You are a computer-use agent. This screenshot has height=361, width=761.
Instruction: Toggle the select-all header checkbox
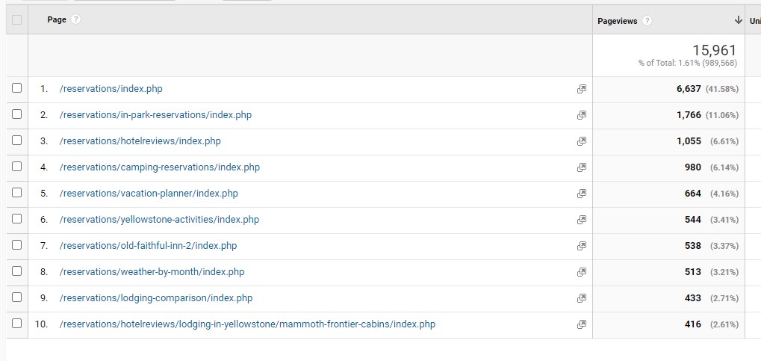pos(16,20)
